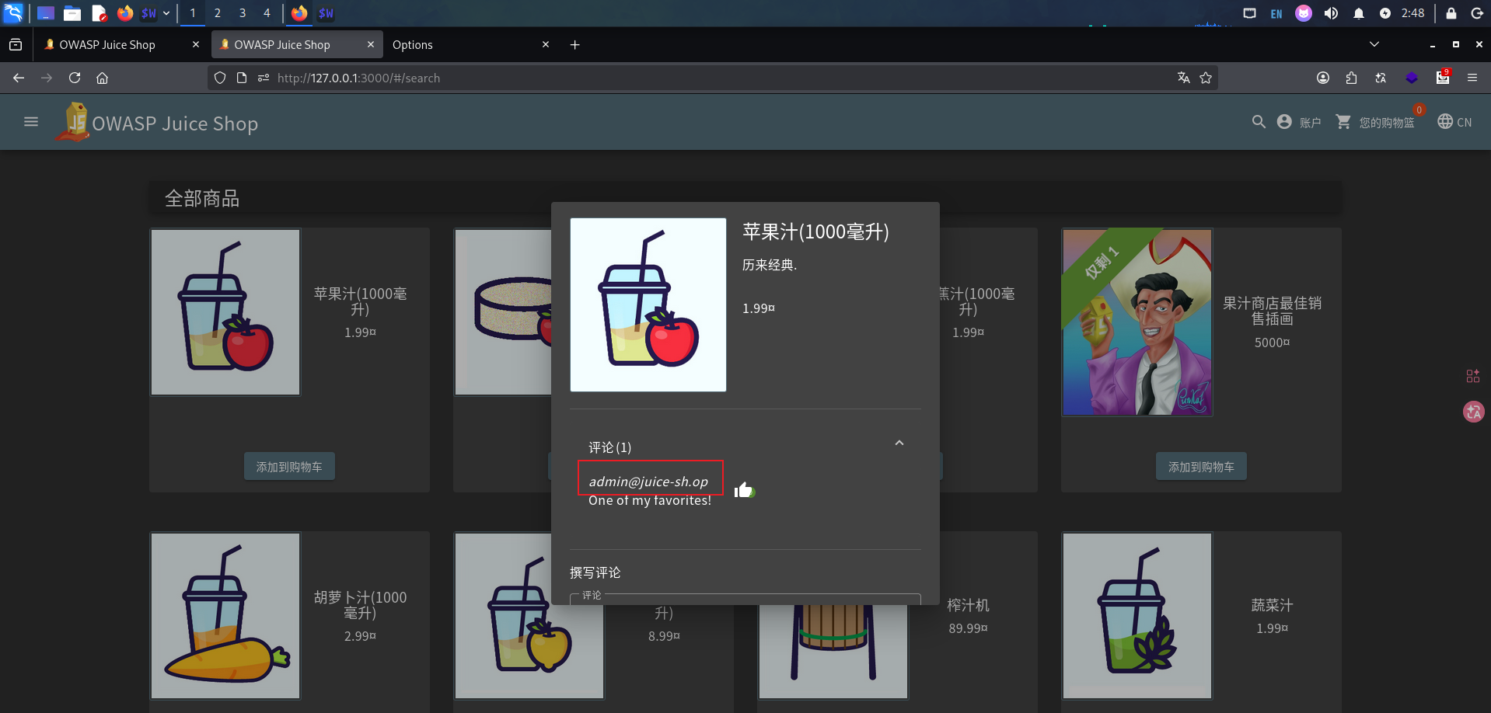Open the 胡萝卜汁(1000毫升) product image
This screenshot has width=1491, height=713.
tap(225, 615)
